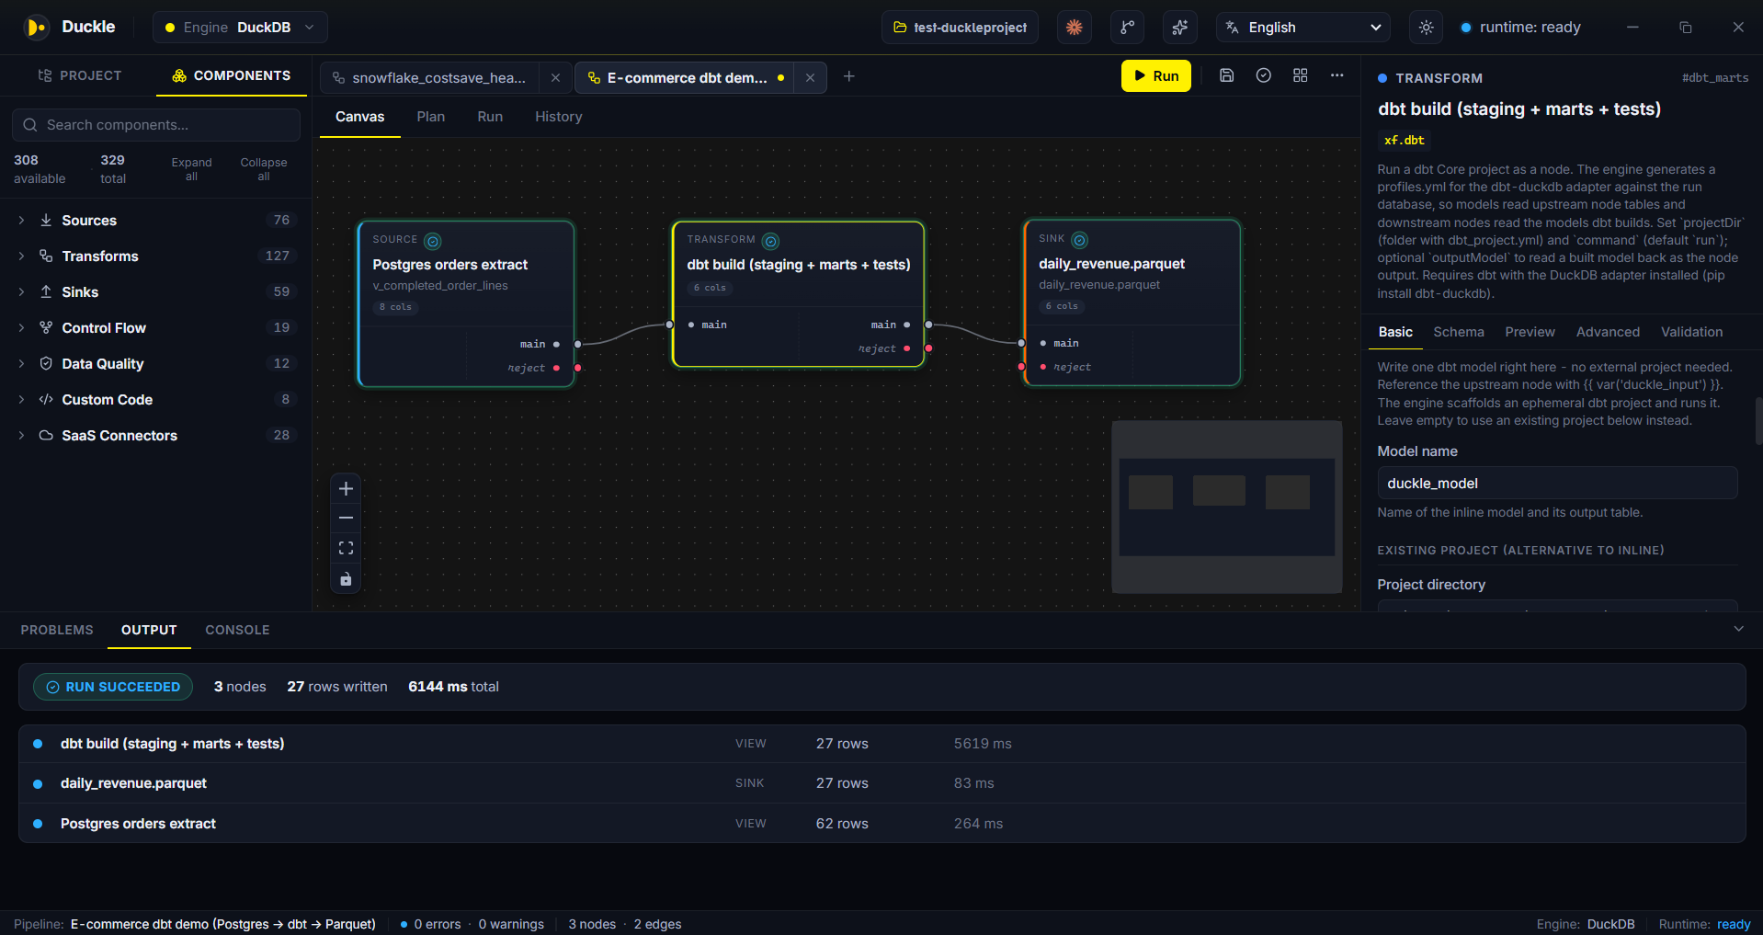Click the main input port of dbt build node
The width and height of the screenshot is (1763, 935).
point(670,325)
